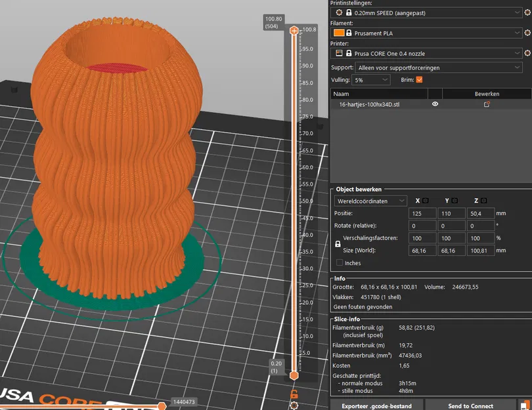Screen dimensions: 532x410
Task: Select the 16-hartjes-100hx34D.stl list item
Action: tap(369, 104)
